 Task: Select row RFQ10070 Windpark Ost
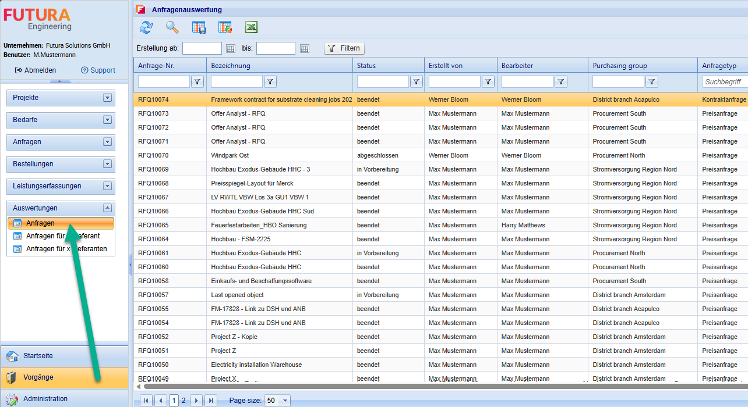tap(441, 155)
